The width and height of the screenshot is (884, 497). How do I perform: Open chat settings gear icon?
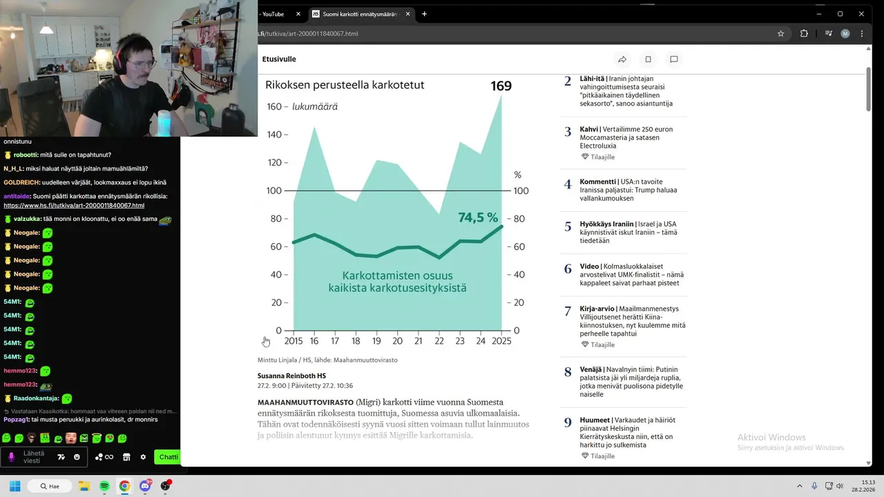(143, 457)
